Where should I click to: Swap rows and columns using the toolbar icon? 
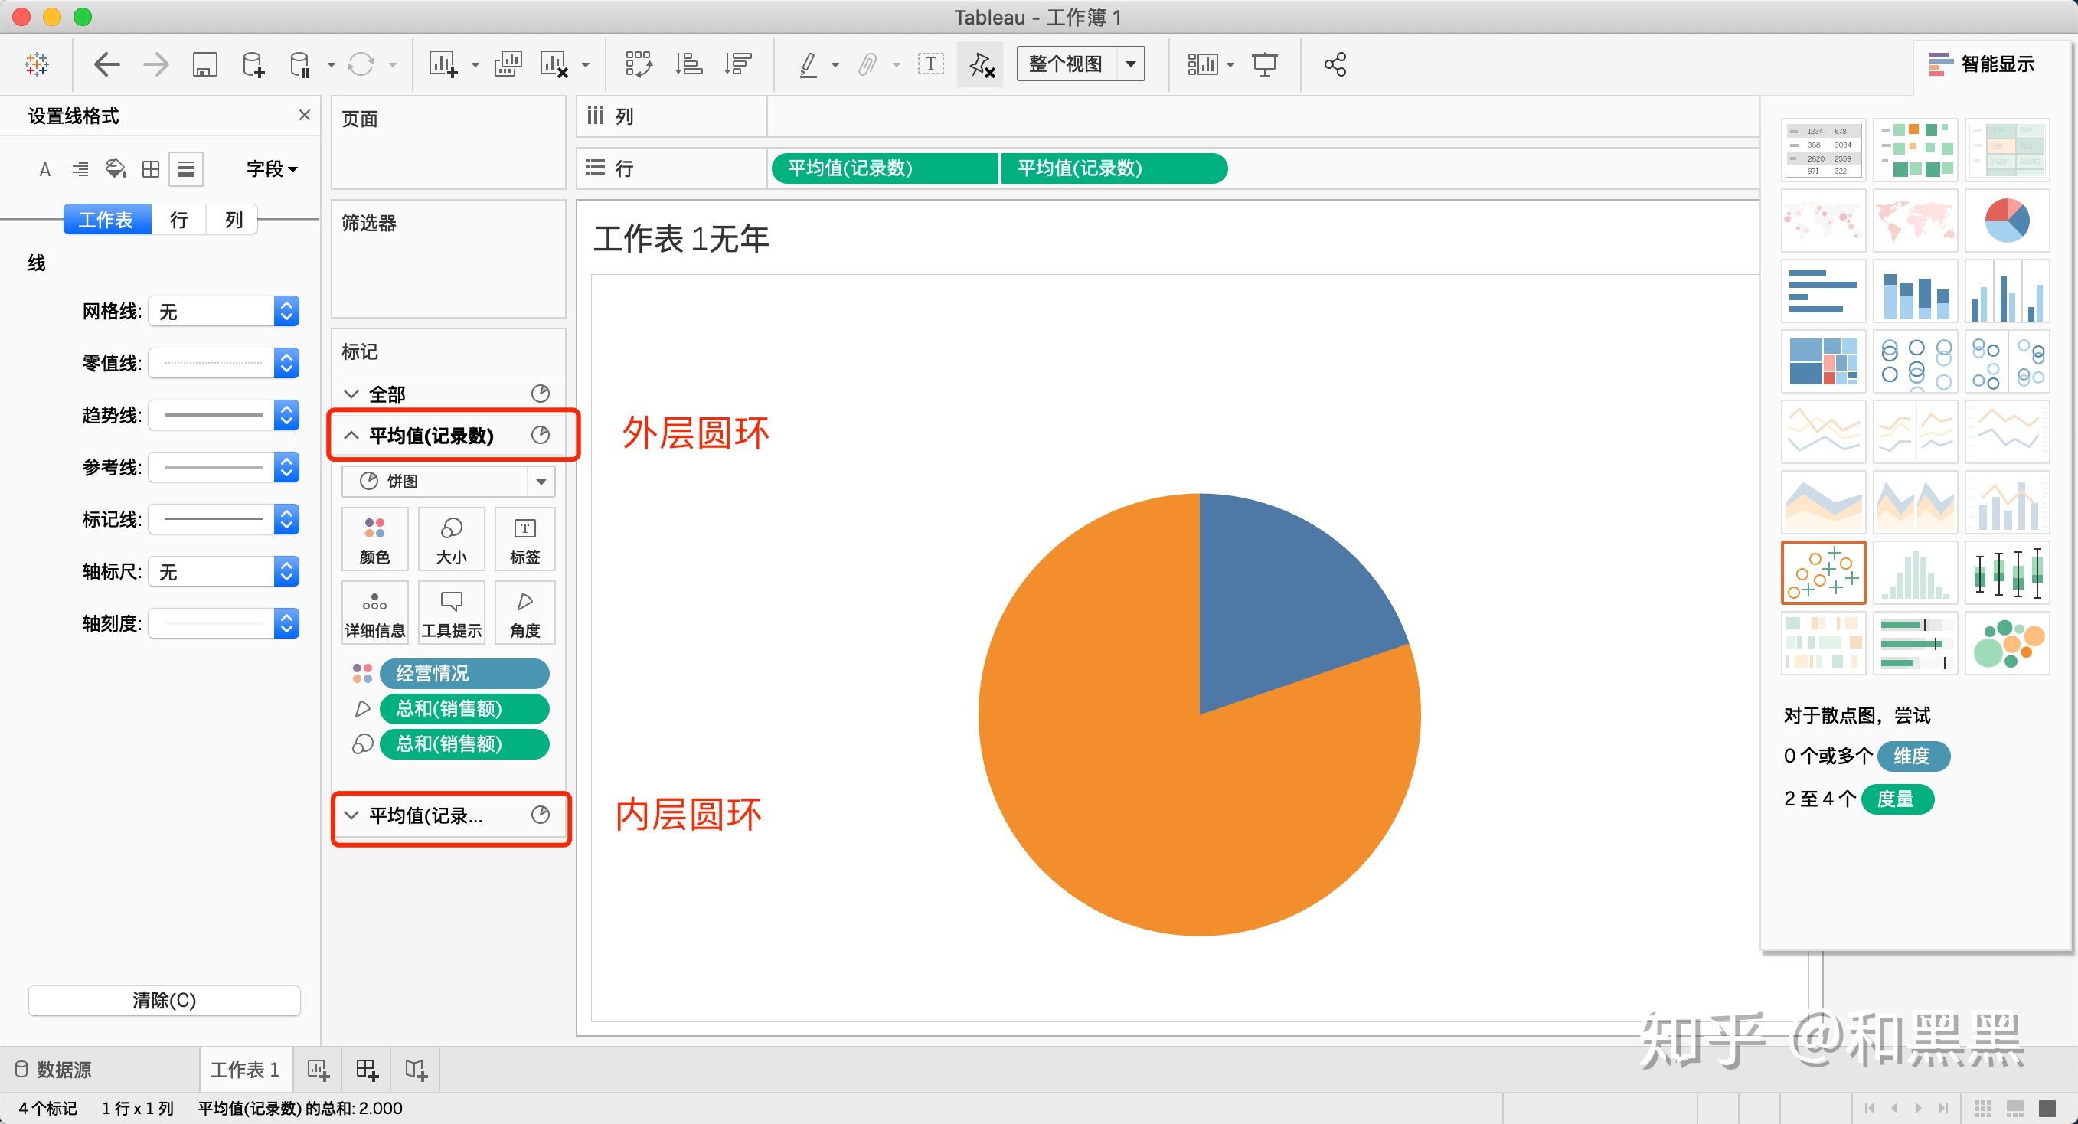[x=638, y=64]
